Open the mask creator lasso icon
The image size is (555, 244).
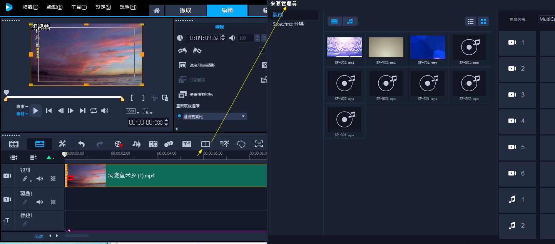pos(241,144)
